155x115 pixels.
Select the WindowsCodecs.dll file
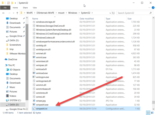click(x=45, y=38)
